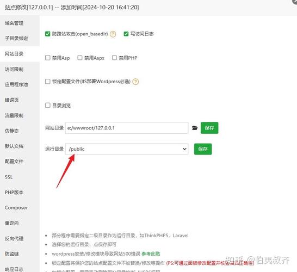The height and width of the screenshot is (272, 297).
Task: Open help icon next to open_basedir option
Action: (113, 34)
